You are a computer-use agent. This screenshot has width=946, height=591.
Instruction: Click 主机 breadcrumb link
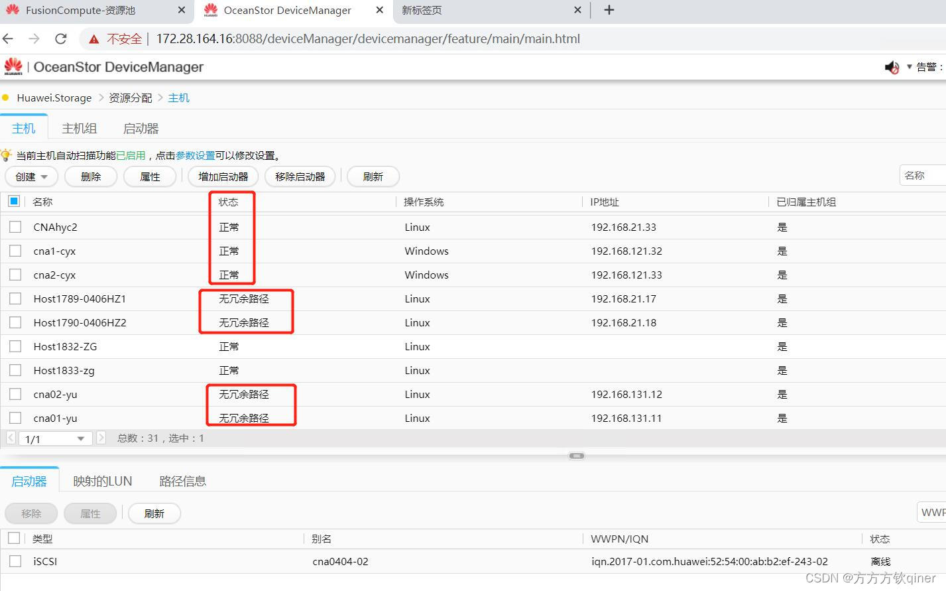tap(179, 98)
